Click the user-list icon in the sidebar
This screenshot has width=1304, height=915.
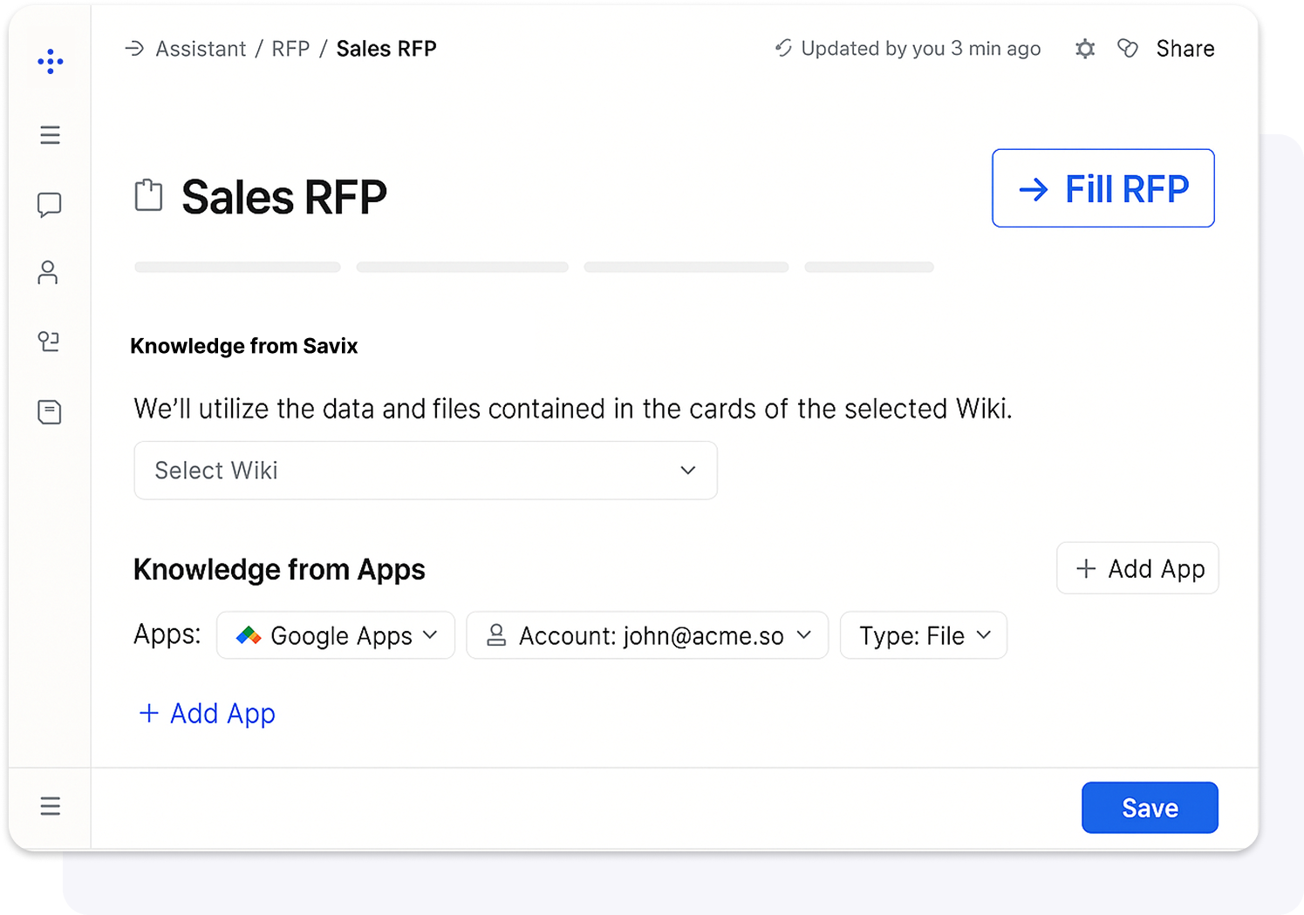(x=49, y=342)
